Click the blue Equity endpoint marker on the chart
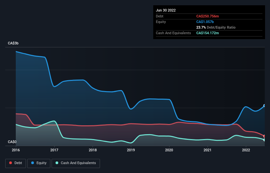The image size is (270, 173). pyautogui.click(x=264, y=106)
